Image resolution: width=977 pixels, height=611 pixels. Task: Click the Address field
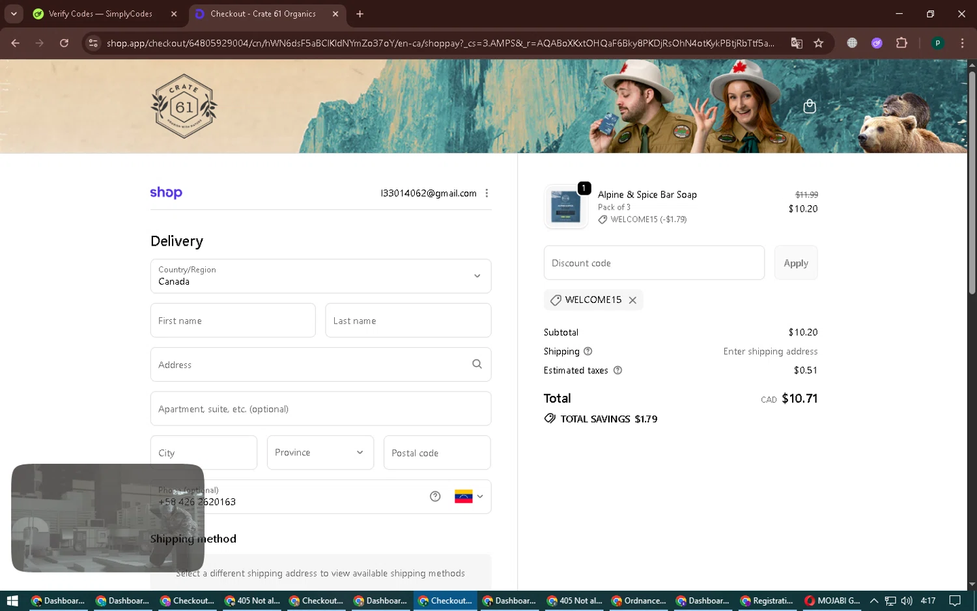click(320, 365)
